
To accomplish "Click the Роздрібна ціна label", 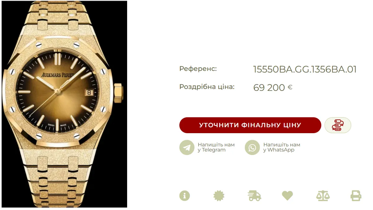I will [207, 87].
